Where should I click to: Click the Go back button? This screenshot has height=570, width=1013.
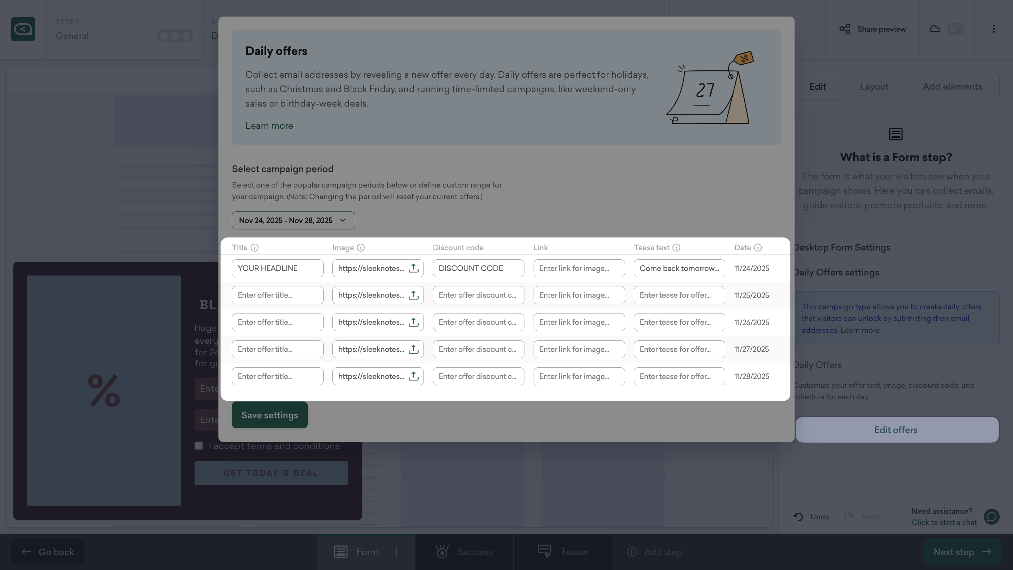(47, 552)
